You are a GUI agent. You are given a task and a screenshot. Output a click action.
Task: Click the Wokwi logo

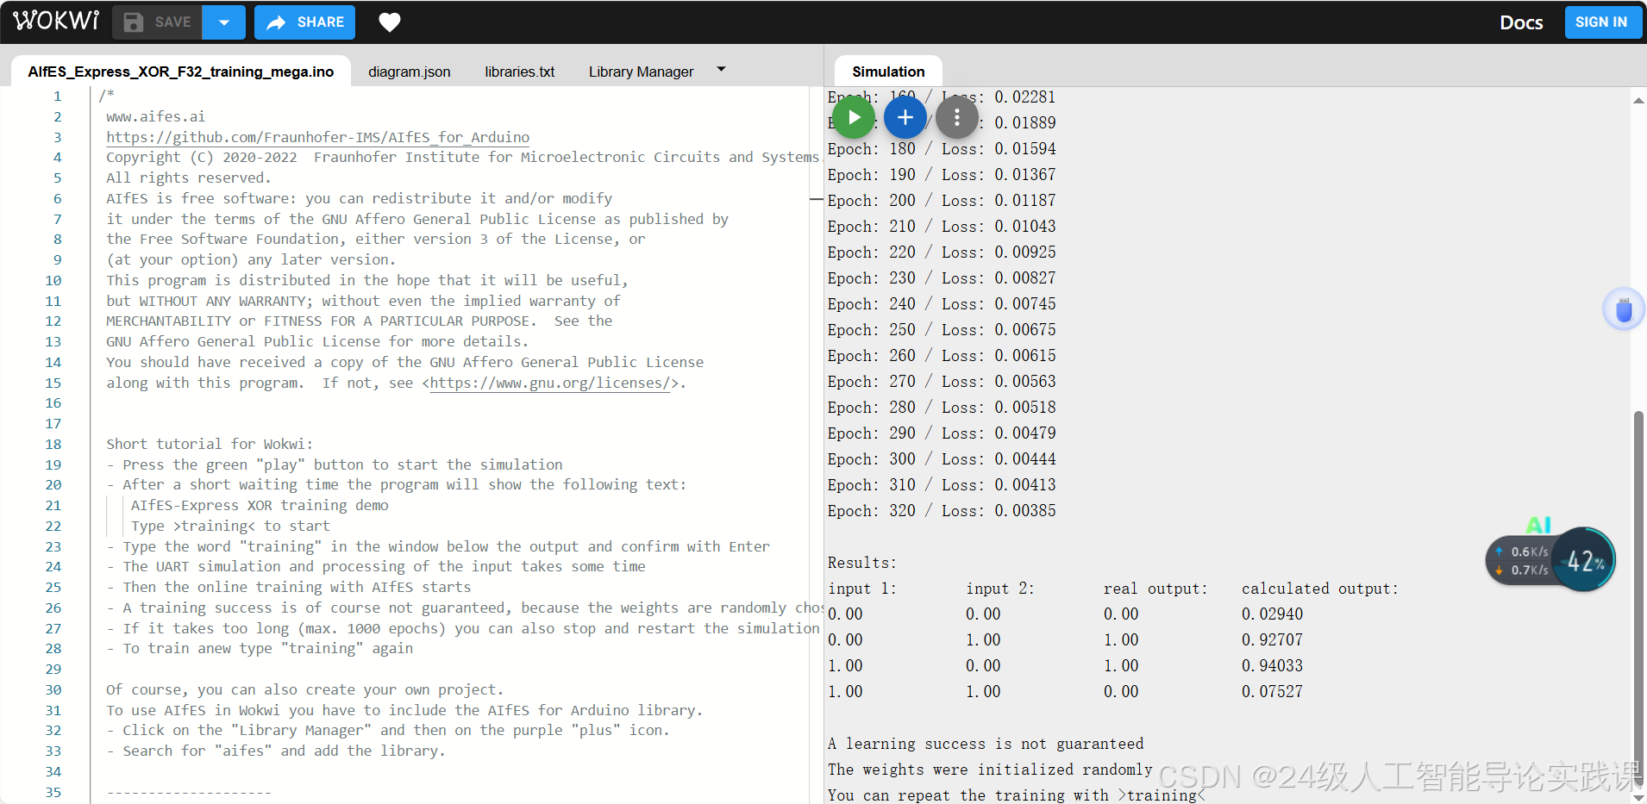[56, 21]
